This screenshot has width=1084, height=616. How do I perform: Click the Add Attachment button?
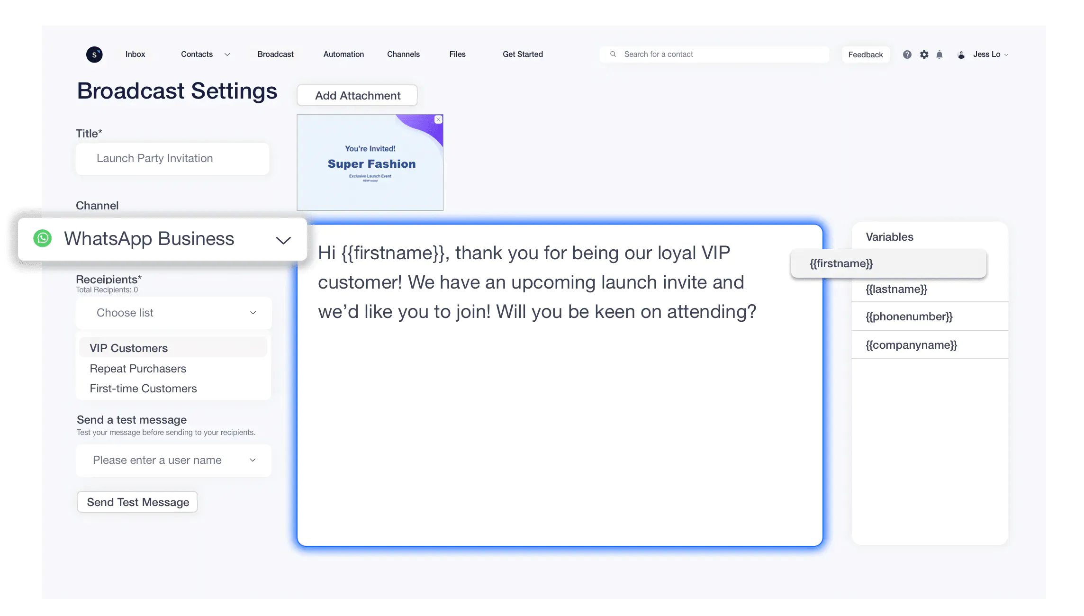point(357,95)
